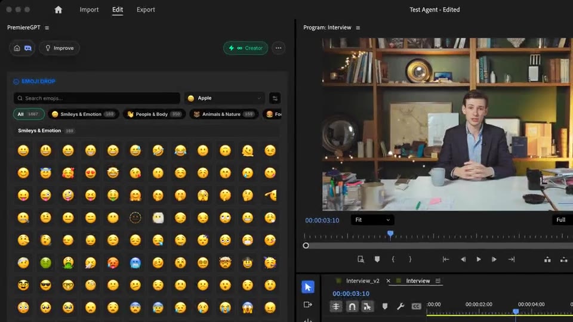Filter by Smileys & Emotion chip
573x322 pixels.
coord(84,114)
